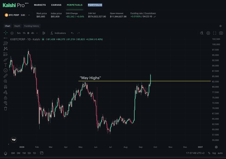Toggle stay in drawing mode
Image resolution: width=226 pixels, height=159 pixels.
[x=5, y=92]
